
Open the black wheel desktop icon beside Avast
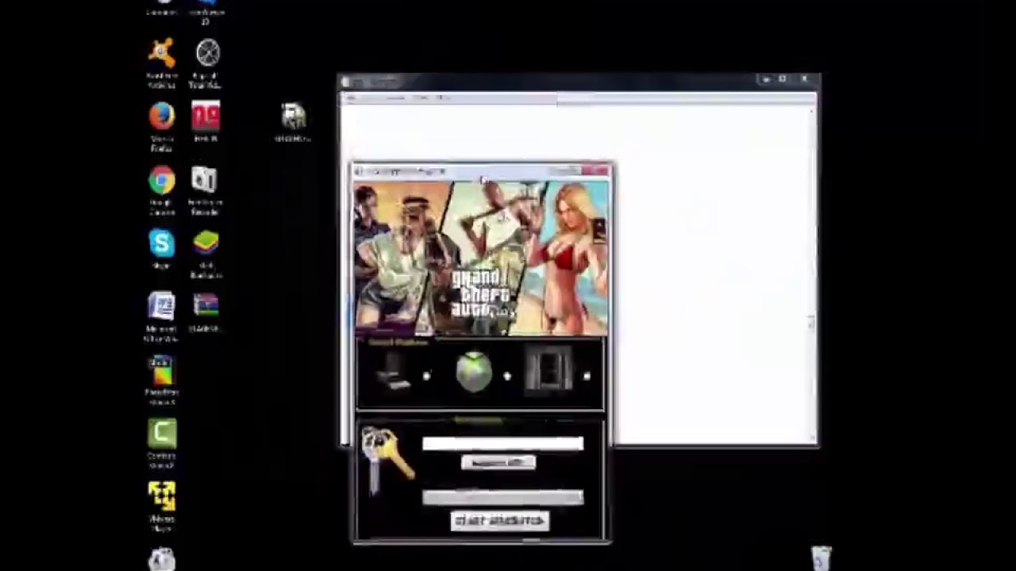tap(207, 54)
